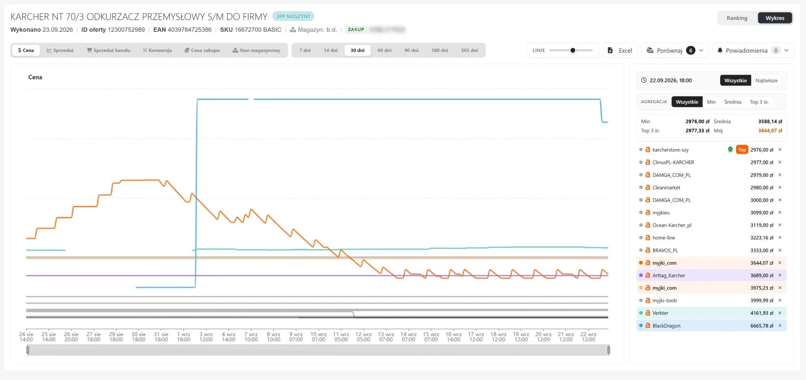Remove karcherstore-szy from the list
Screen dimensions: 806x380
click(780, 150)
